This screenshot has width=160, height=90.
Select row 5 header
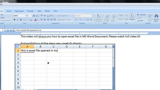[18, 67]
